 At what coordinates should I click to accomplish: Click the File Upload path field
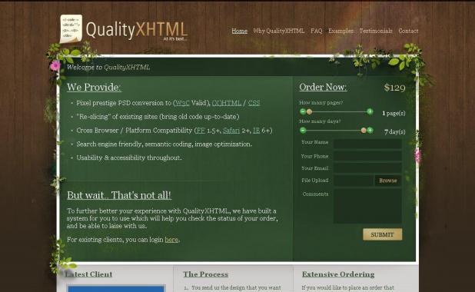(x=354, y=181)
